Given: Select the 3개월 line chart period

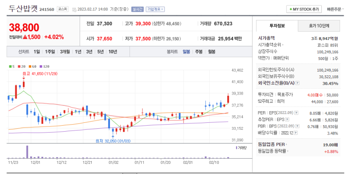Looking at the screenshot, I should (x=65, y=52).
